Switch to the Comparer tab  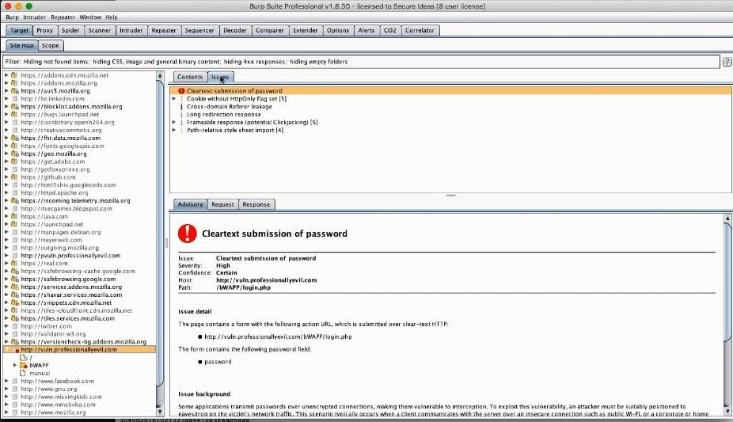coord(270,30)
